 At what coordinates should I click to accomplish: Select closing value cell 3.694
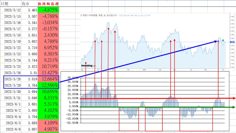point(29,92)
